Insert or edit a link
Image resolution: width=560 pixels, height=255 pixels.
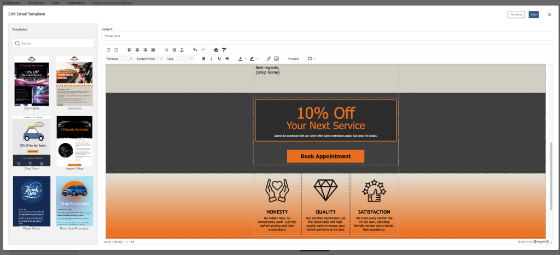point(269,59)
